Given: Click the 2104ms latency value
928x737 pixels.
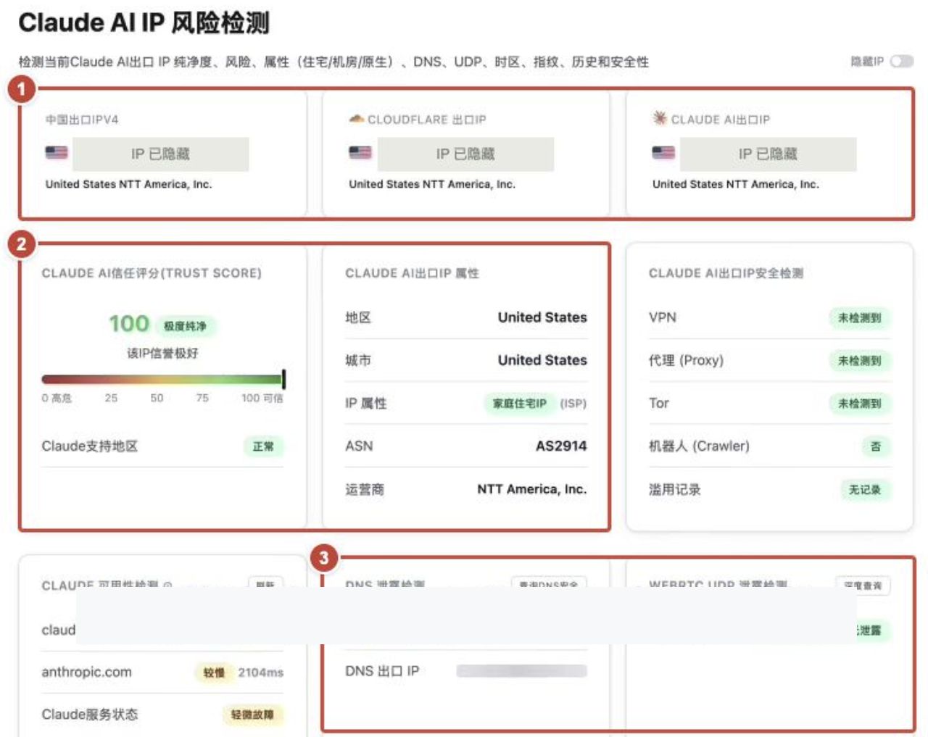Looking at the screenshot, I should (261, 673).
